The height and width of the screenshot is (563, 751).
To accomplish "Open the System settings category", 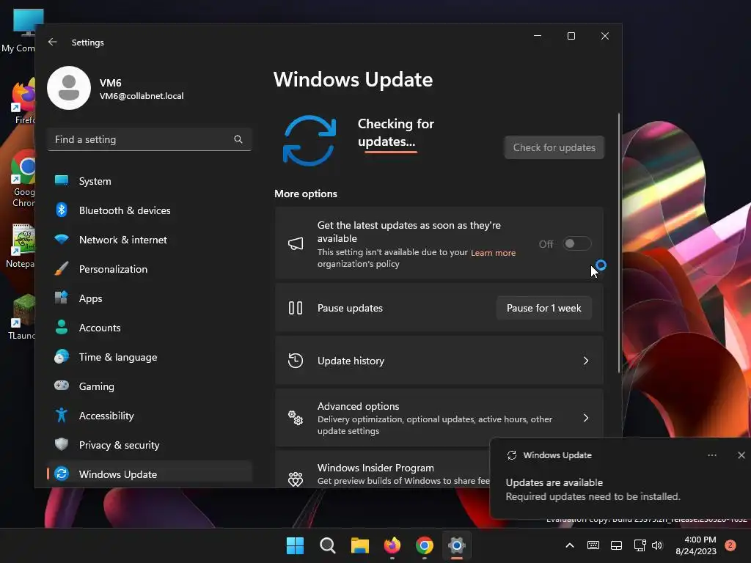I will pos(150,181).
